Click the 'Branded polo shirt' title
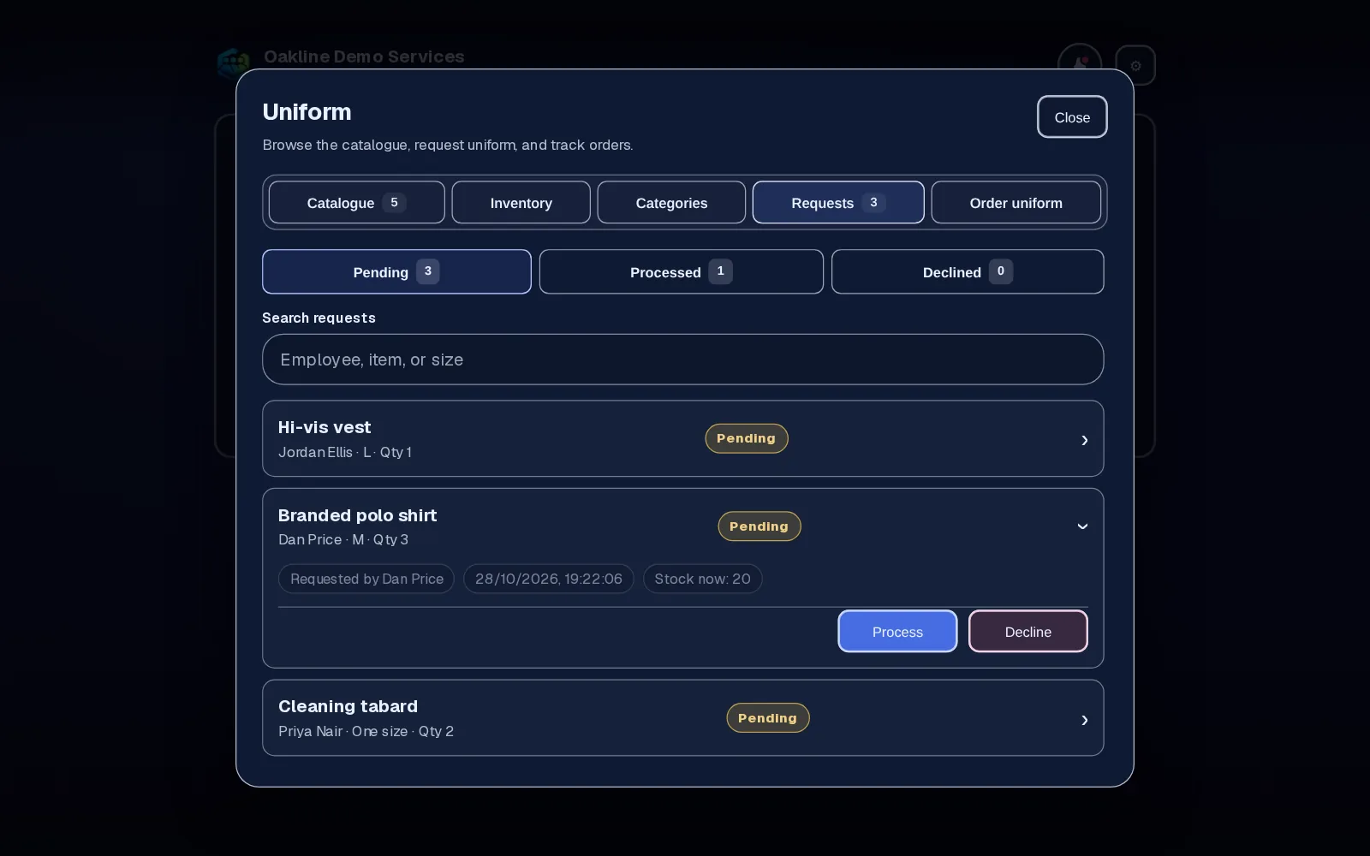Image resolution: width=1370 pixels, height=856 pixels. point(357,515)
